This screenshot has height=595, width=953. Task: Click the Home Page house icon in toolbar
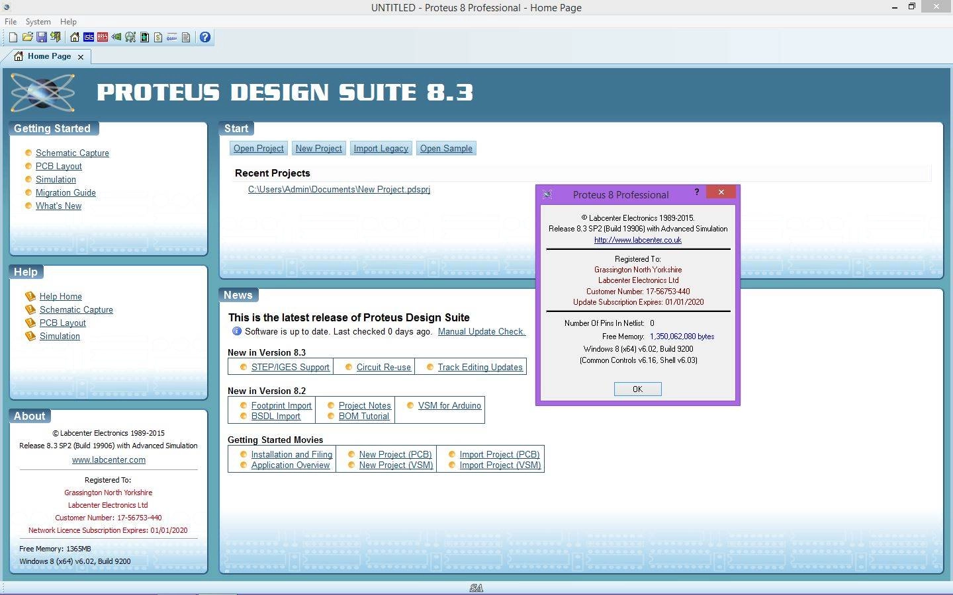(x=75, y=37)
